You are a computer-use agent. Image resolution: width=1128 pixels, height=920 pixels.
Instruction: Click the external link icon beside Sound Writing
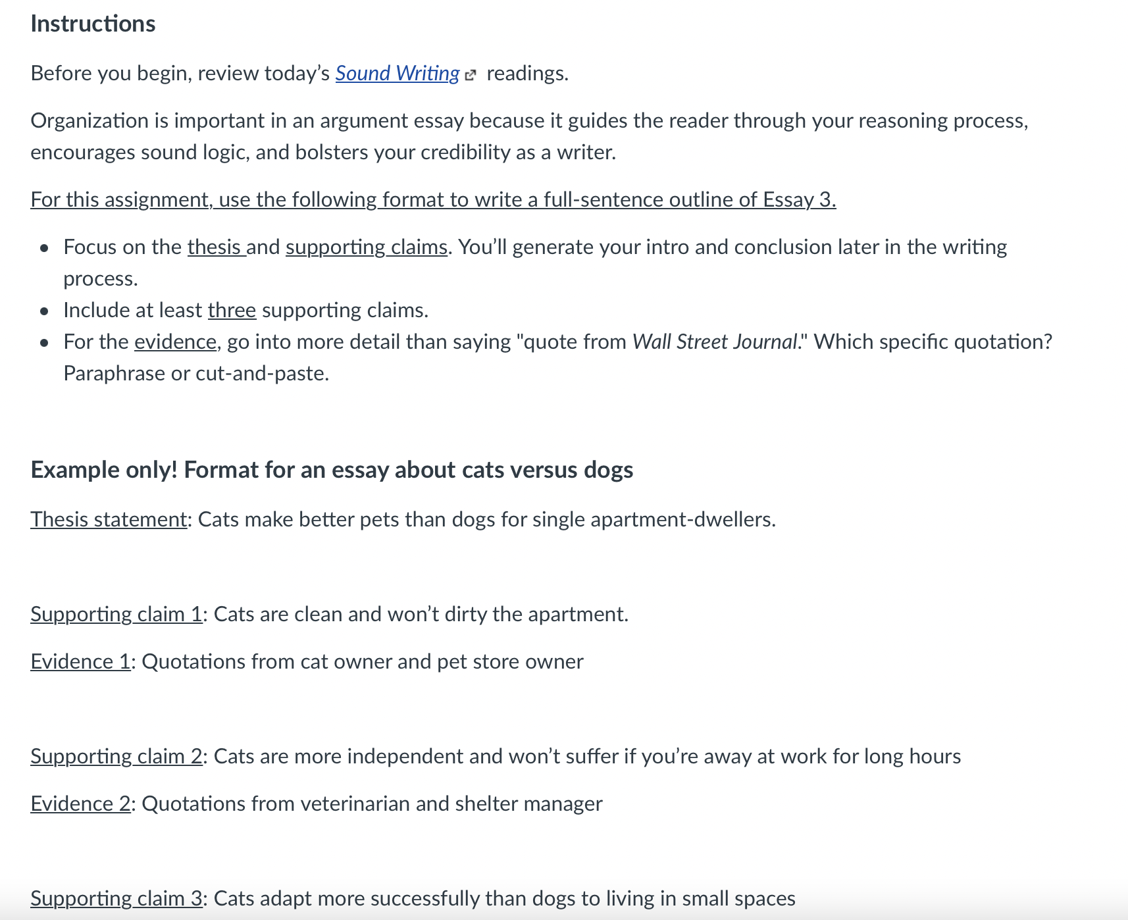pos(470,75)
